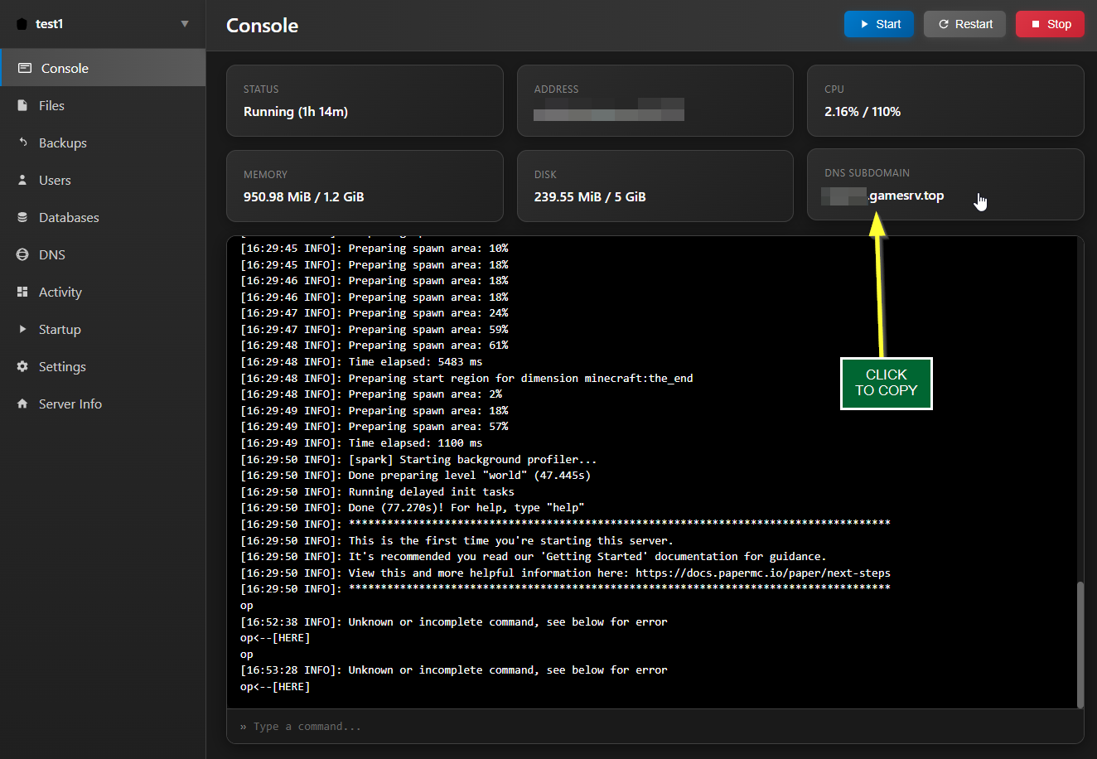
Task: Click the 16:52:38 unknown command error line
Action: click(x=454, y=621)
